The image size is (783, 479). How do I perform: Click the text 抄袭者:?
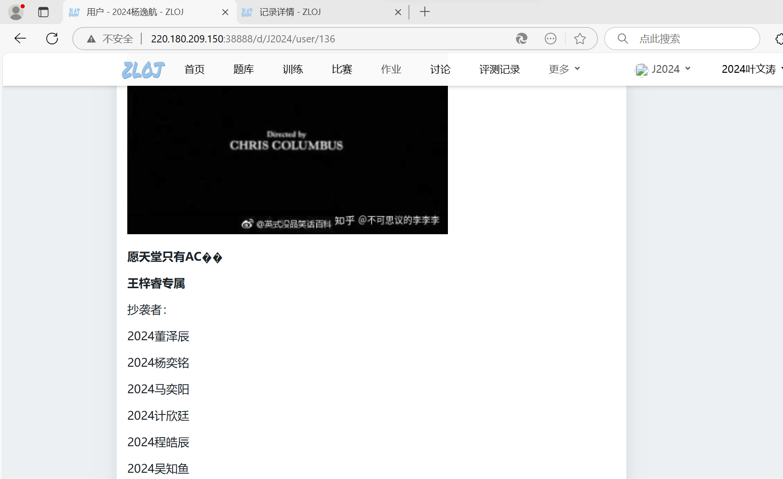pyautogui.click(x=147, y=310)
